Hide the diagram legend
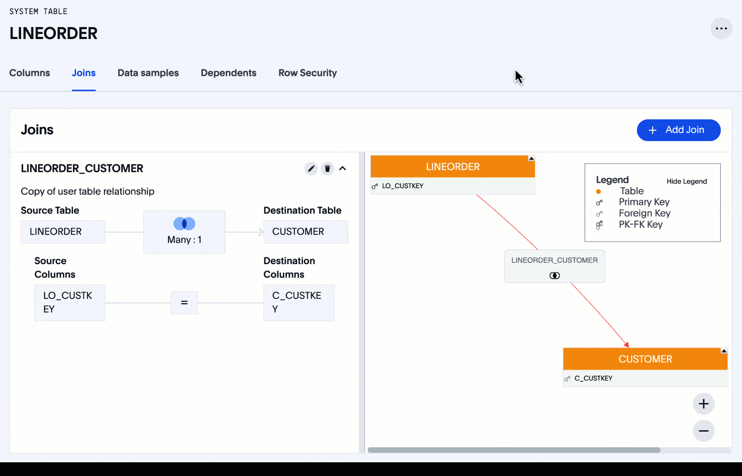 pos(686,181)
